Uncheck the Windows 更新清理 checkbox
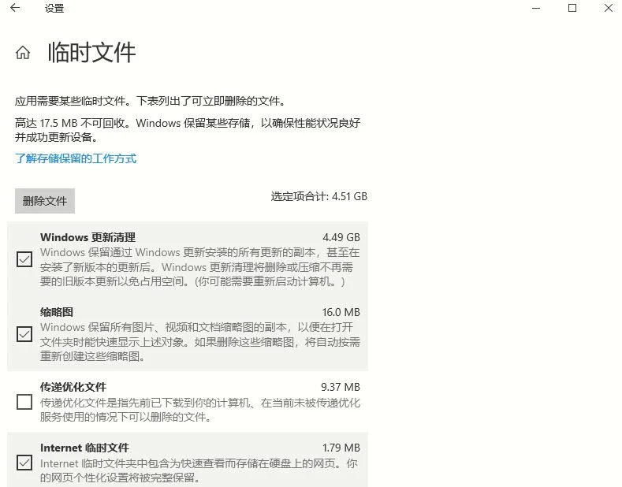 tap(24, 259)
